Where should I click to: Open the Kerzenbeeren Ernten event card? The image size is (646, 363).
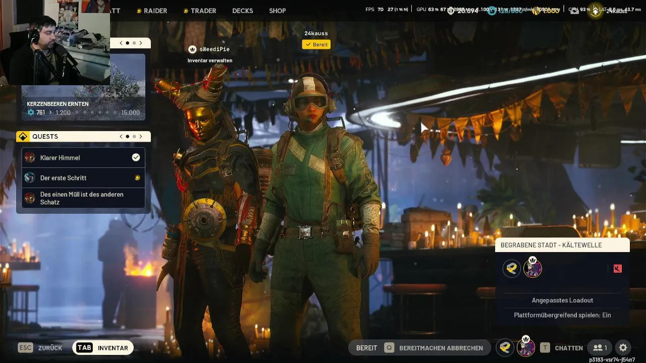(x=83, y=87)
